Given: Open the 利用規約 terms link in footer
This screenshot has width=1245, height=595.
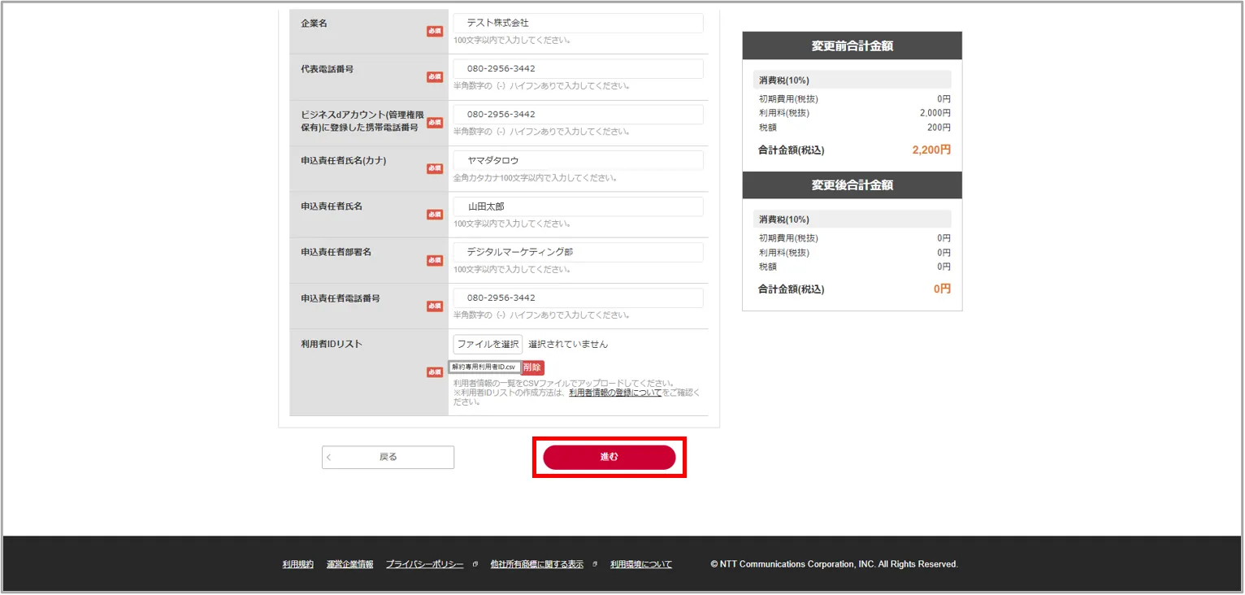Looking at the screenshot, I should click(x=297, y=563).
